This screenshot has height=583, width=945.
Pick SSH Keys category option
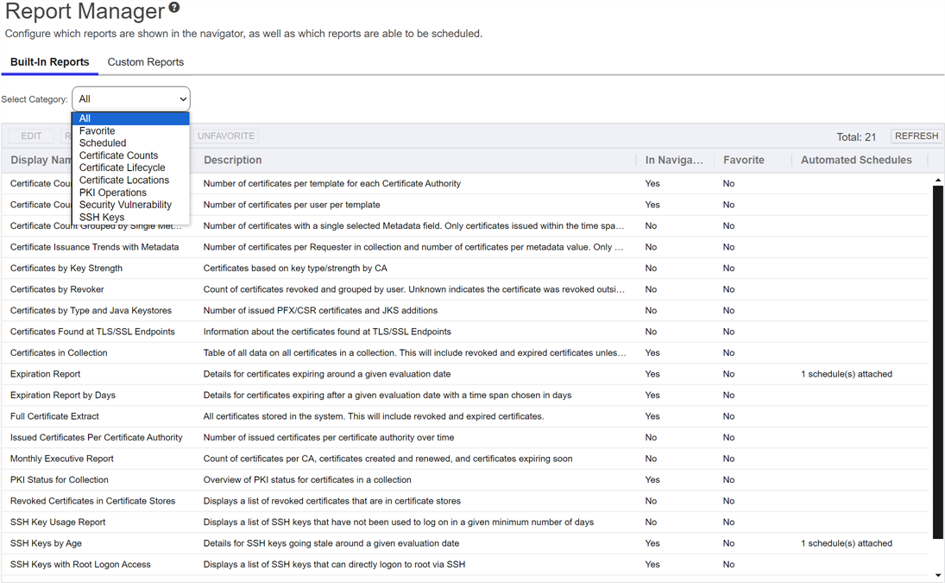click(x=101, y=218)
